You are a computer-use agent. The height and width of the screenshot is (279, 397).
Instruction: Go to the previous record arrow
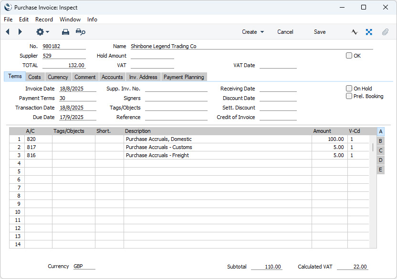tap(8, 32)
